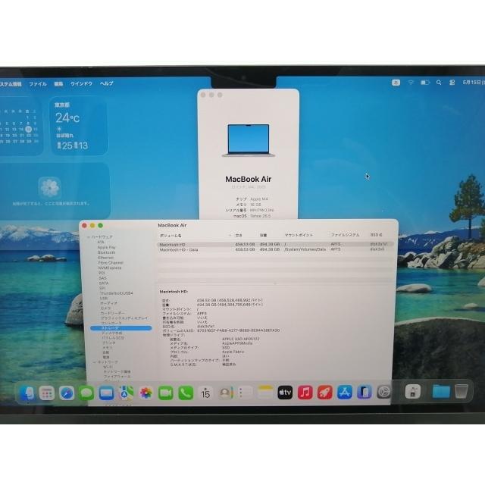The image size is (485, 485).
Task: Sort by BSD名 column header
Action: tap(377, 235)
